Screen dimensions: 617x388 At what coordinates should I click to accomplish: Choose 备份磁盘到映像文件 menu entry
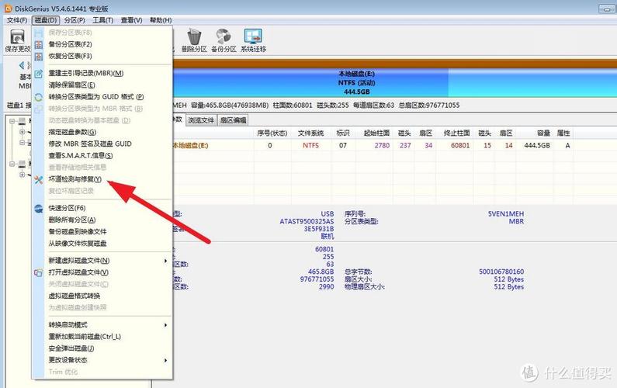pyautogui.click(x=78, y=232)
